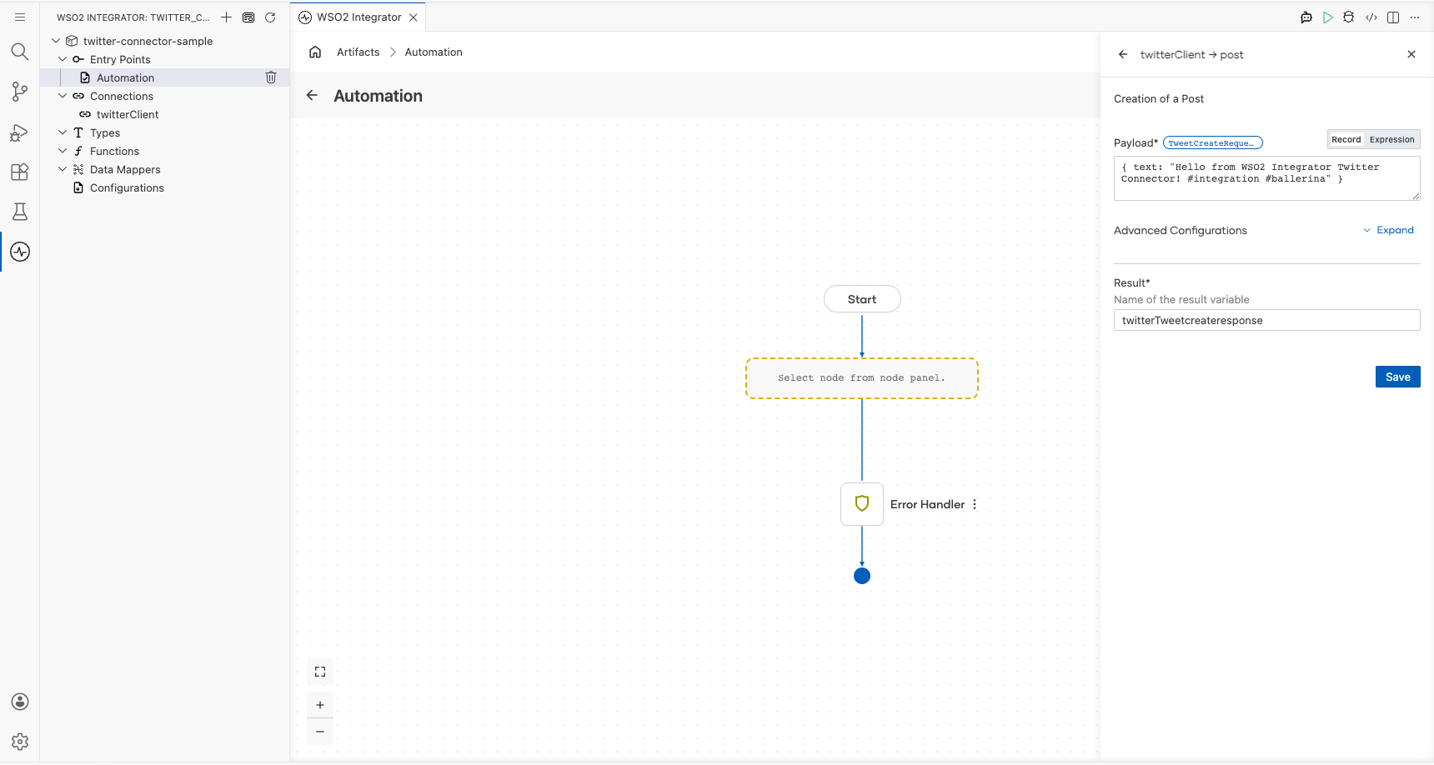
Task: Start debugging with the bug icon
Action: [x=1349, y=17]
